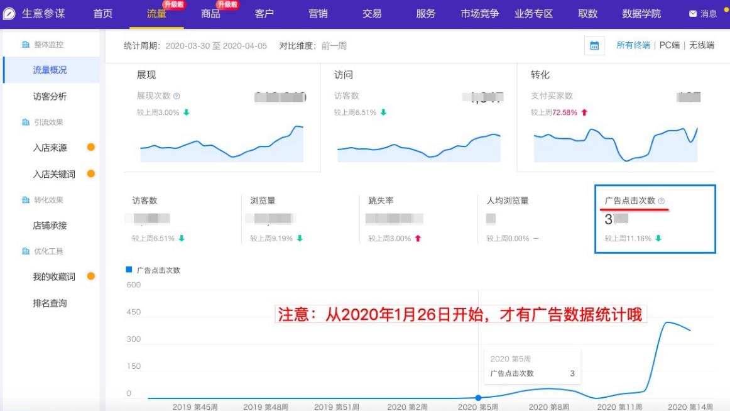Open 数据学院 from the top navigation
730x411 pixels.
click(640, 13)
